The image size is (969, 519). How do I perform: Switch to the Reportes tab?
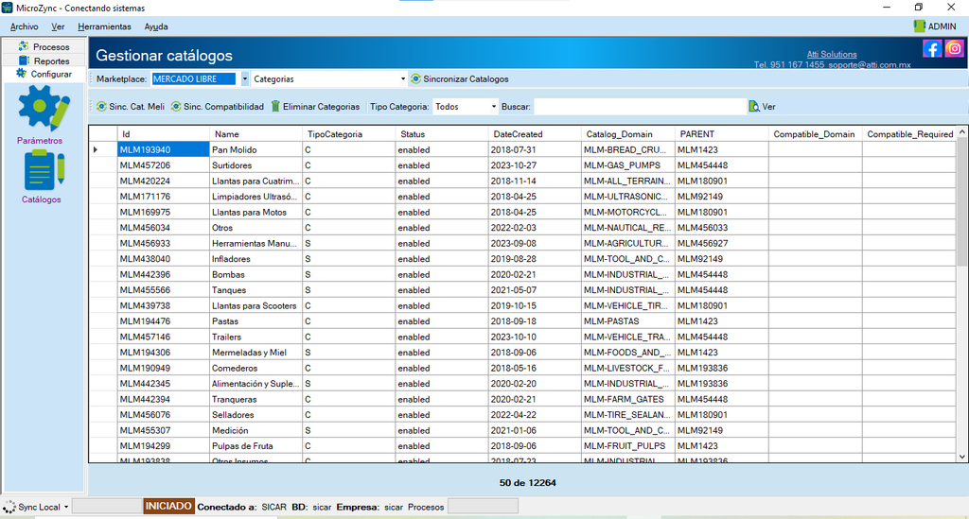coord(44,61)
